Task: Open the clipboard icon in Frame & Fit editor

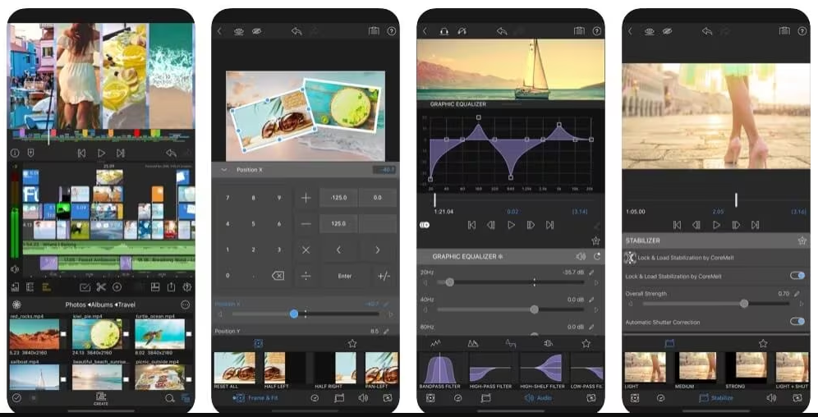Action: pyautogui.click(x=374, y=31)
